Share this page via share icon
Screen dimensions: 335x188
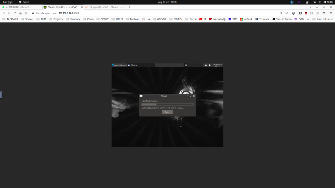tap(286, 13)
